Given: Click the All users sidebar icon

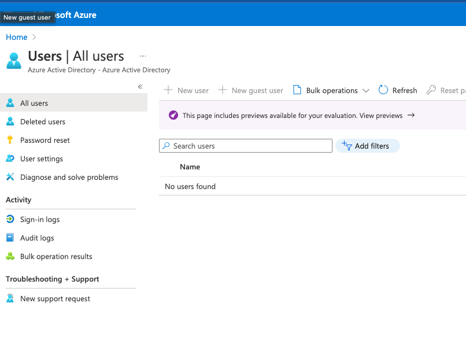Looking at the screenshot, I should point(10,103).
